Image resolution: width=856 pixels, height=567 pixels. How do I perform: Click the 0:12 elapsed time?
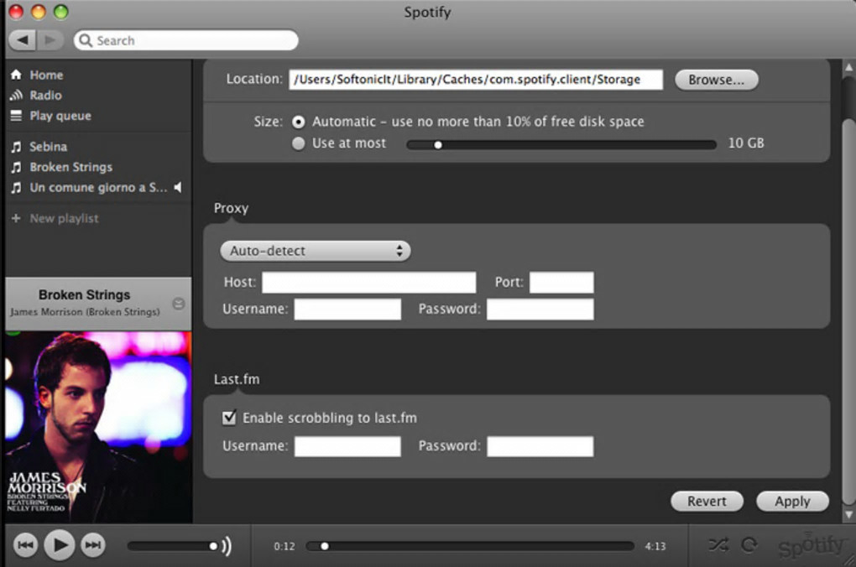click(284, 546)
